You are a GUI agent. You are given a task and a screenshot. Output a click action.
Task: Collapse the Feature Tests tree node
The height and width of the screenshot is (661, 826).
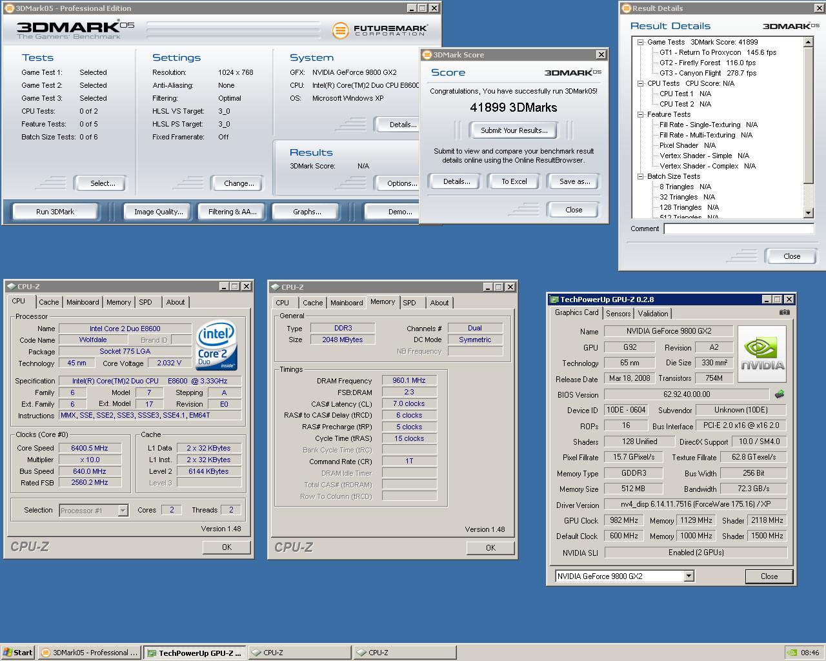pyautogui.click(x=641, y=114)
